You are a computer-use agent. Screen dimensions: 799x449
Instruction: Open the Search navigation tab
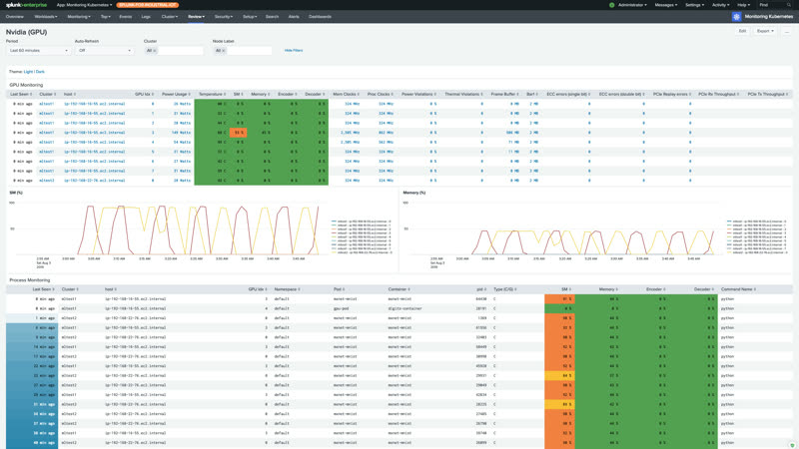coord(272,17)
